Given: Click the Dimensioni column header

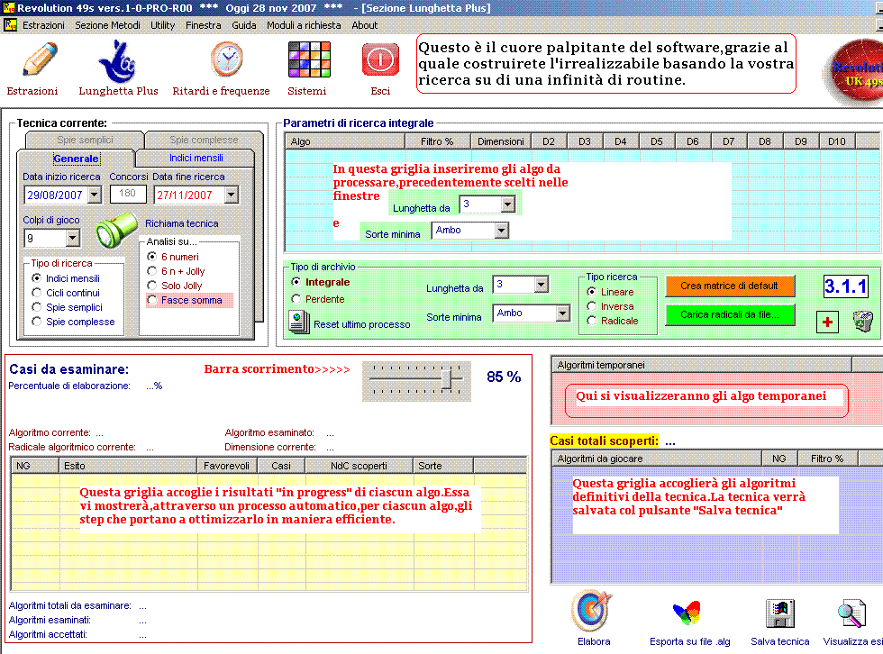Looking at the screenshot, I should (501, 141).
